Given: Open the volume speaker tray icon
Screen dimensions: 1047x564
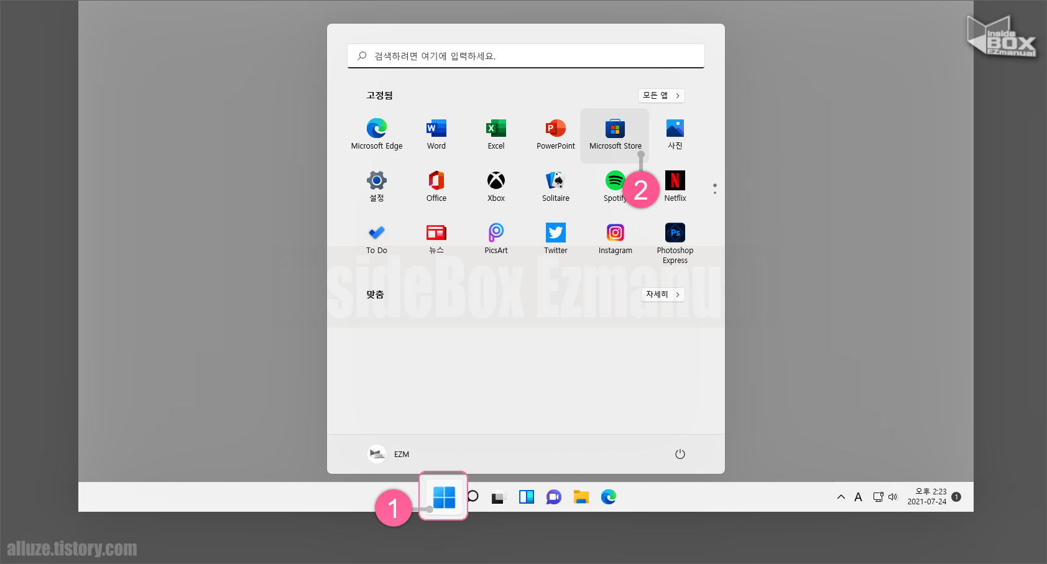Looking at the screenshot, I should 893,497.
